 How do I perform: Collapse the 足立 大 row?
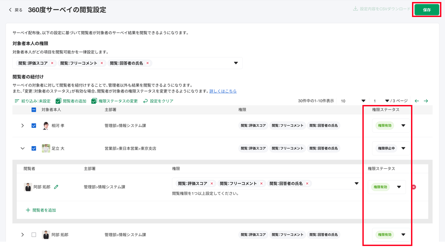pyautogui.click(x=23, y=148)
